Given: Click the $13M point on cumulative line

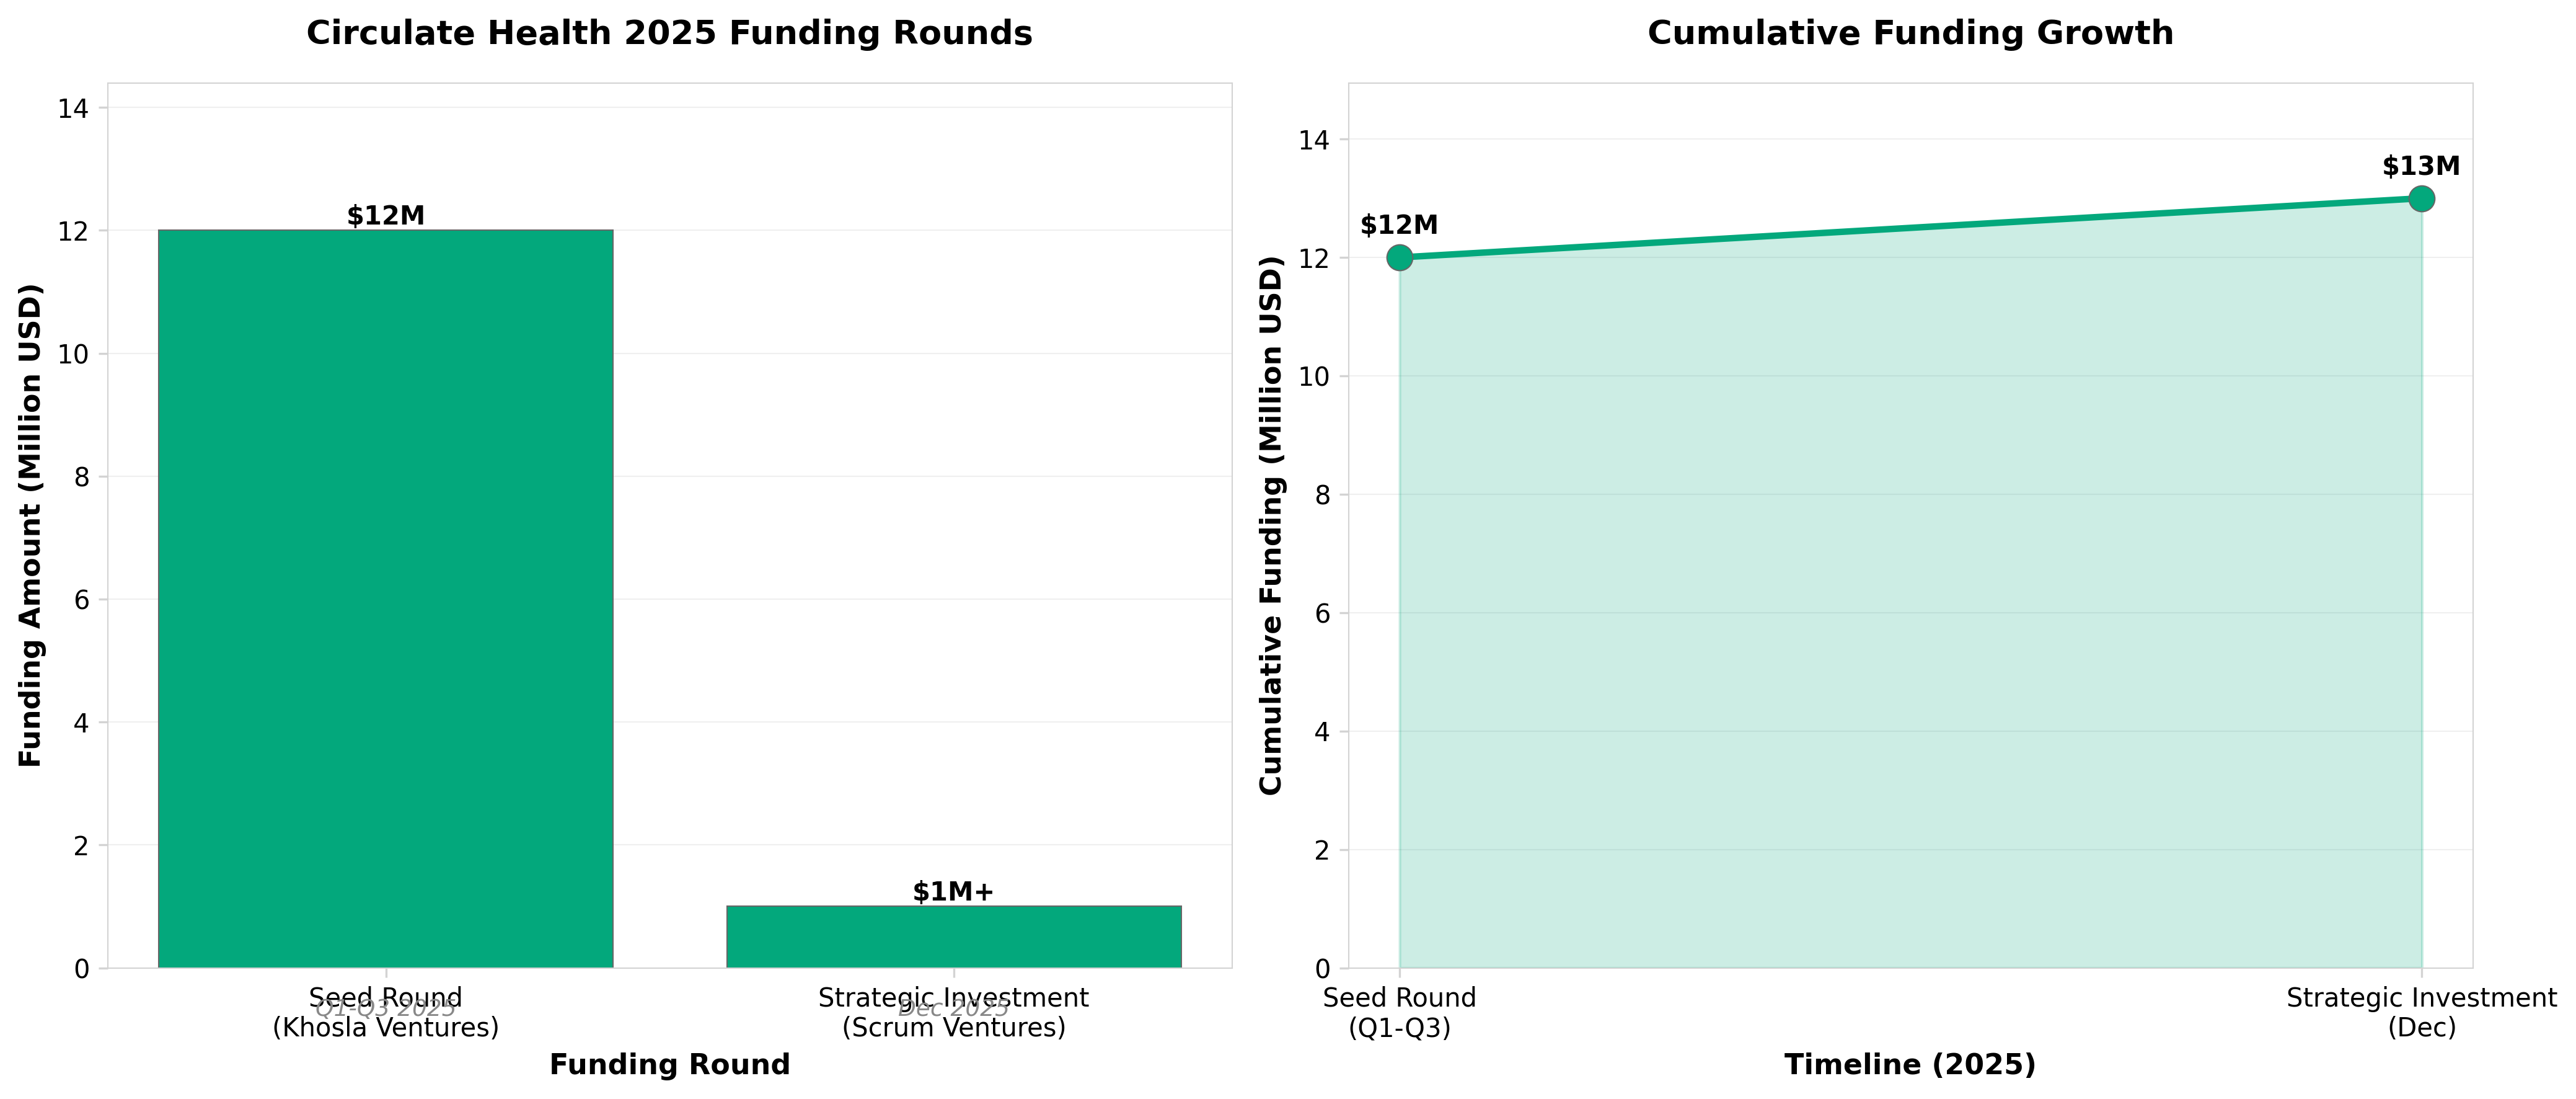Looking at the screenshot, I should pos(2421,198).
